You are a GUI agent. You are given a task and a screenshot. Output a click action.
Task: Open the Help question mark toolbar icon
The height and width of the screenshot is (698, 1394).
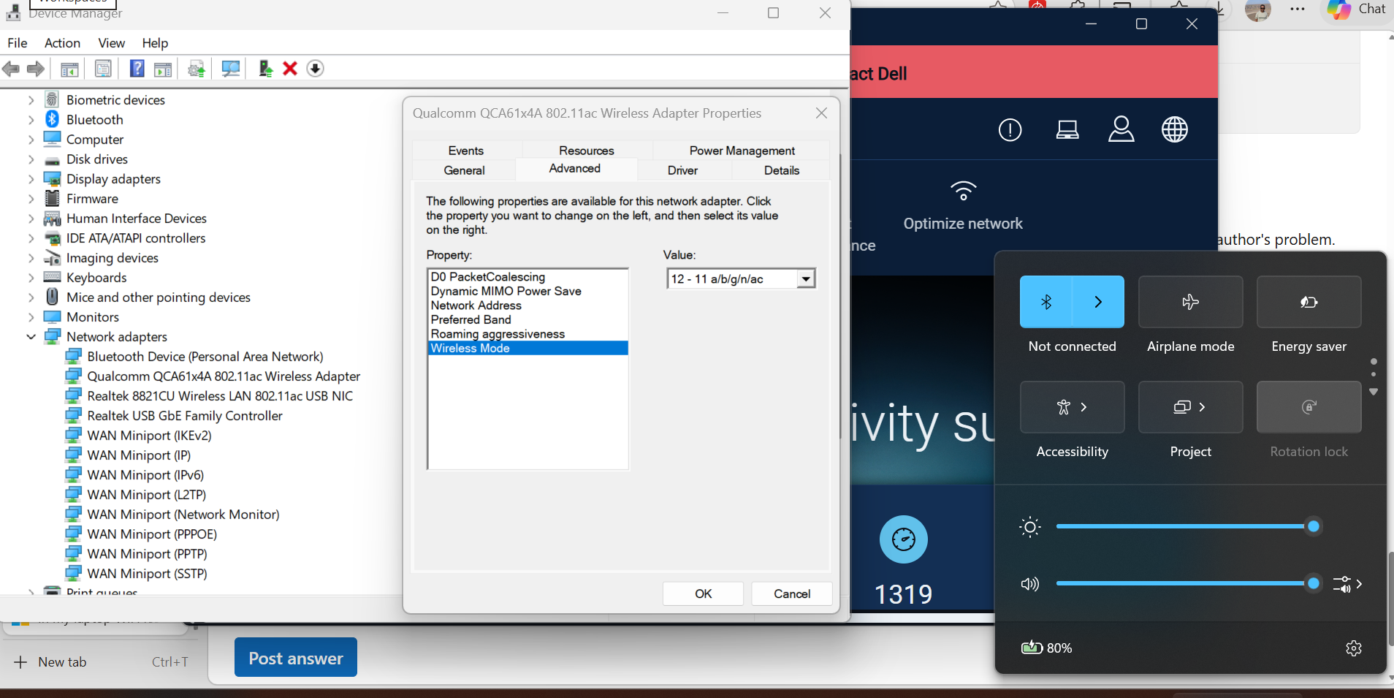coord(137,69)
